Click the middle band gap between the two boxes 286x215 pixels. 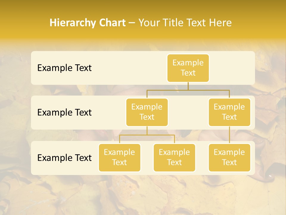pos(188,112)
